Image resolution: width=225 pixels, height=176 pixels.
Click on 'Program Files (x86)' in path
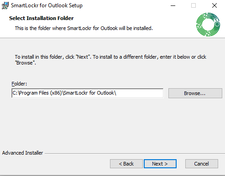click(x=41, y=93)
